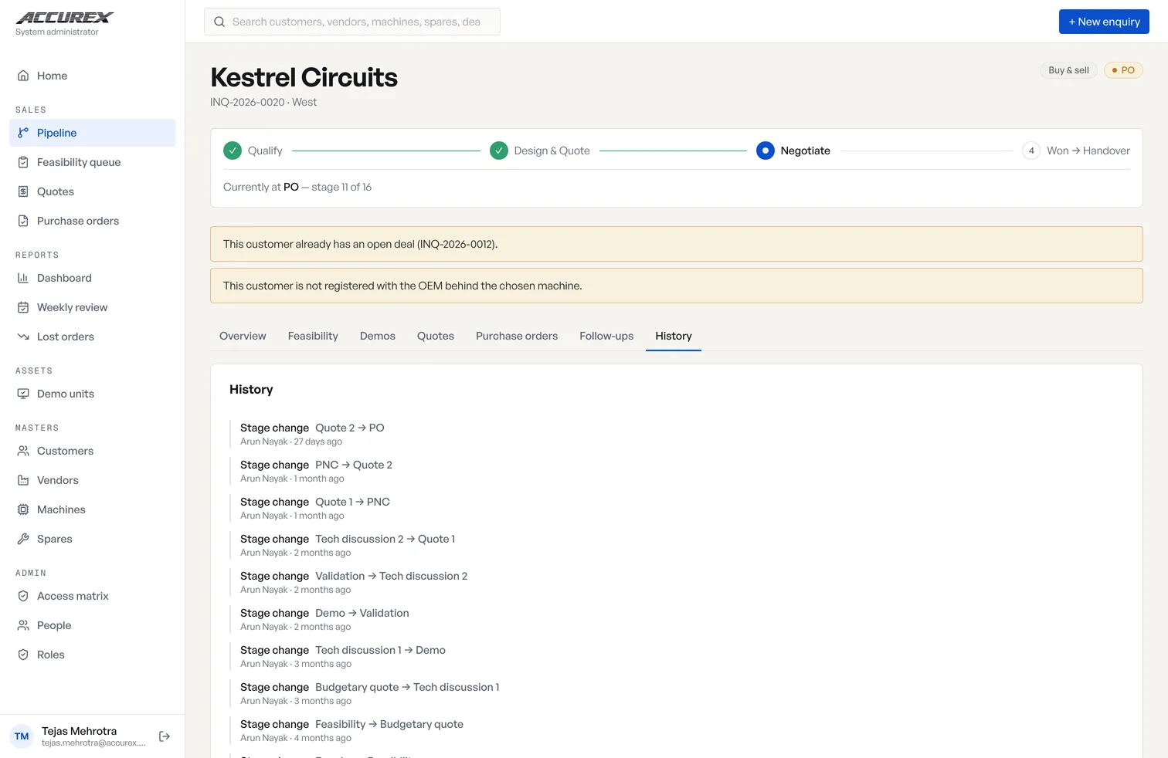Screen dimensions: 1168x758
Task: Click the Negotiate stage label
Action: tap(805, 151)
